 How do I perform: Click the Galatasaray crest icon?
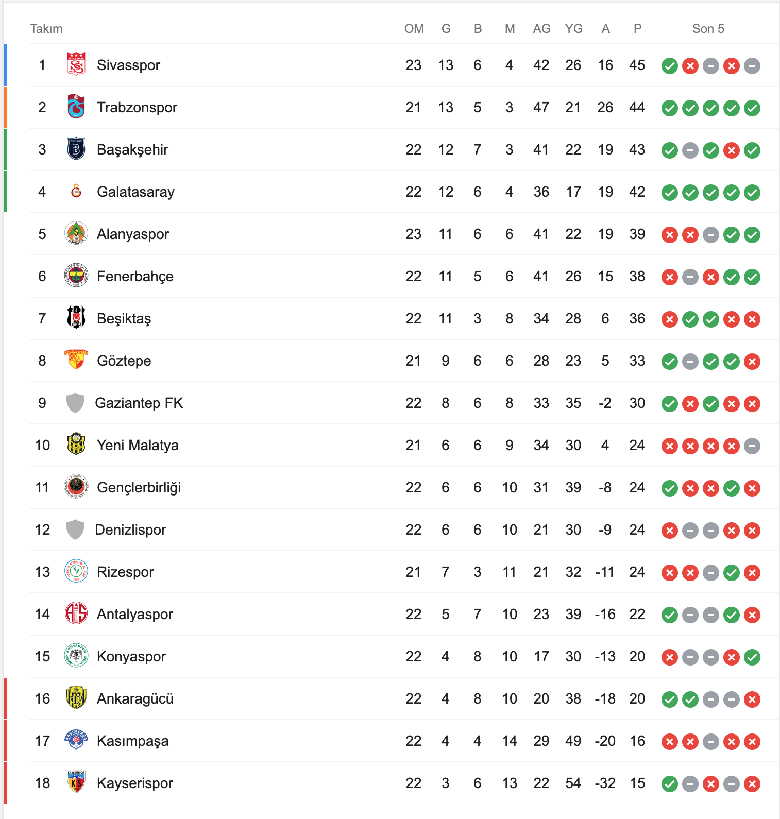[x=76, y=191]
